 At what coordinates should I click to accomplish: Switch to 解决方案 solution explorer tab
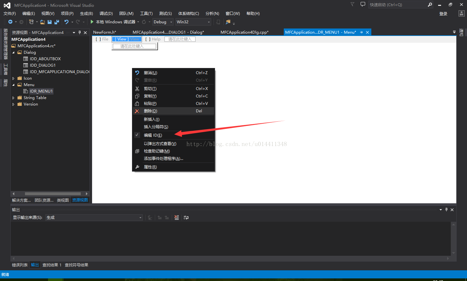click(x=21, y=200)
